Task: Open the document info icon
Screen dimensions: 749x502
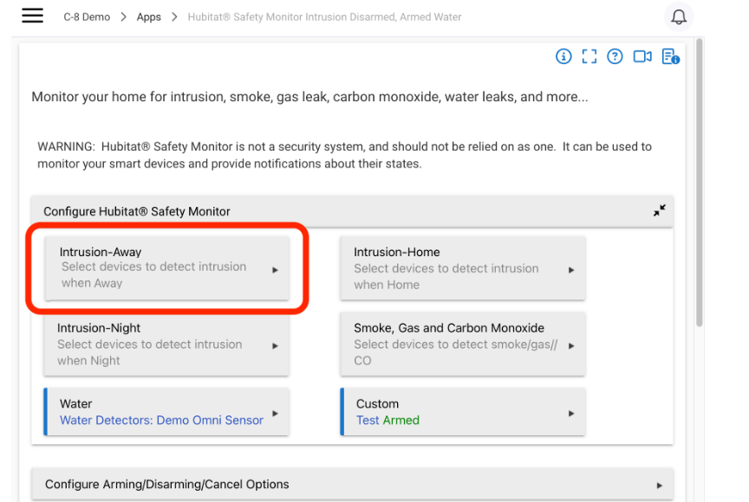Action: [x=671, y=57]
